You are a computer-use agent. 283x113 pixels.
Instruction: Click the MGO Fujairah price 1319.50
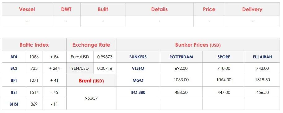pos(263,80)
